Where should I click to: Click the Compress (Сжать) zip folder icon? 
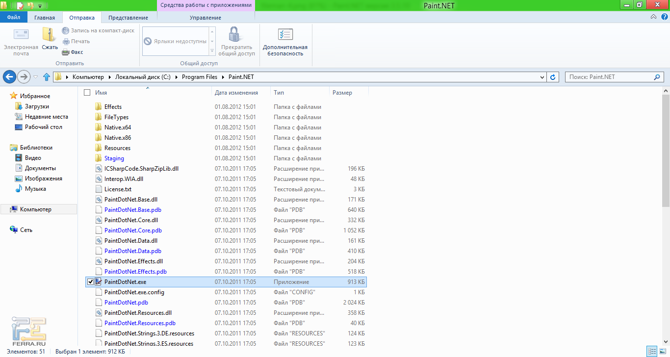tap(49, 35)
